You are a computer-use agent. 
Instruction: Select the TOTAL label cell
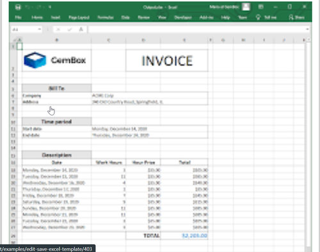[143, 235]
